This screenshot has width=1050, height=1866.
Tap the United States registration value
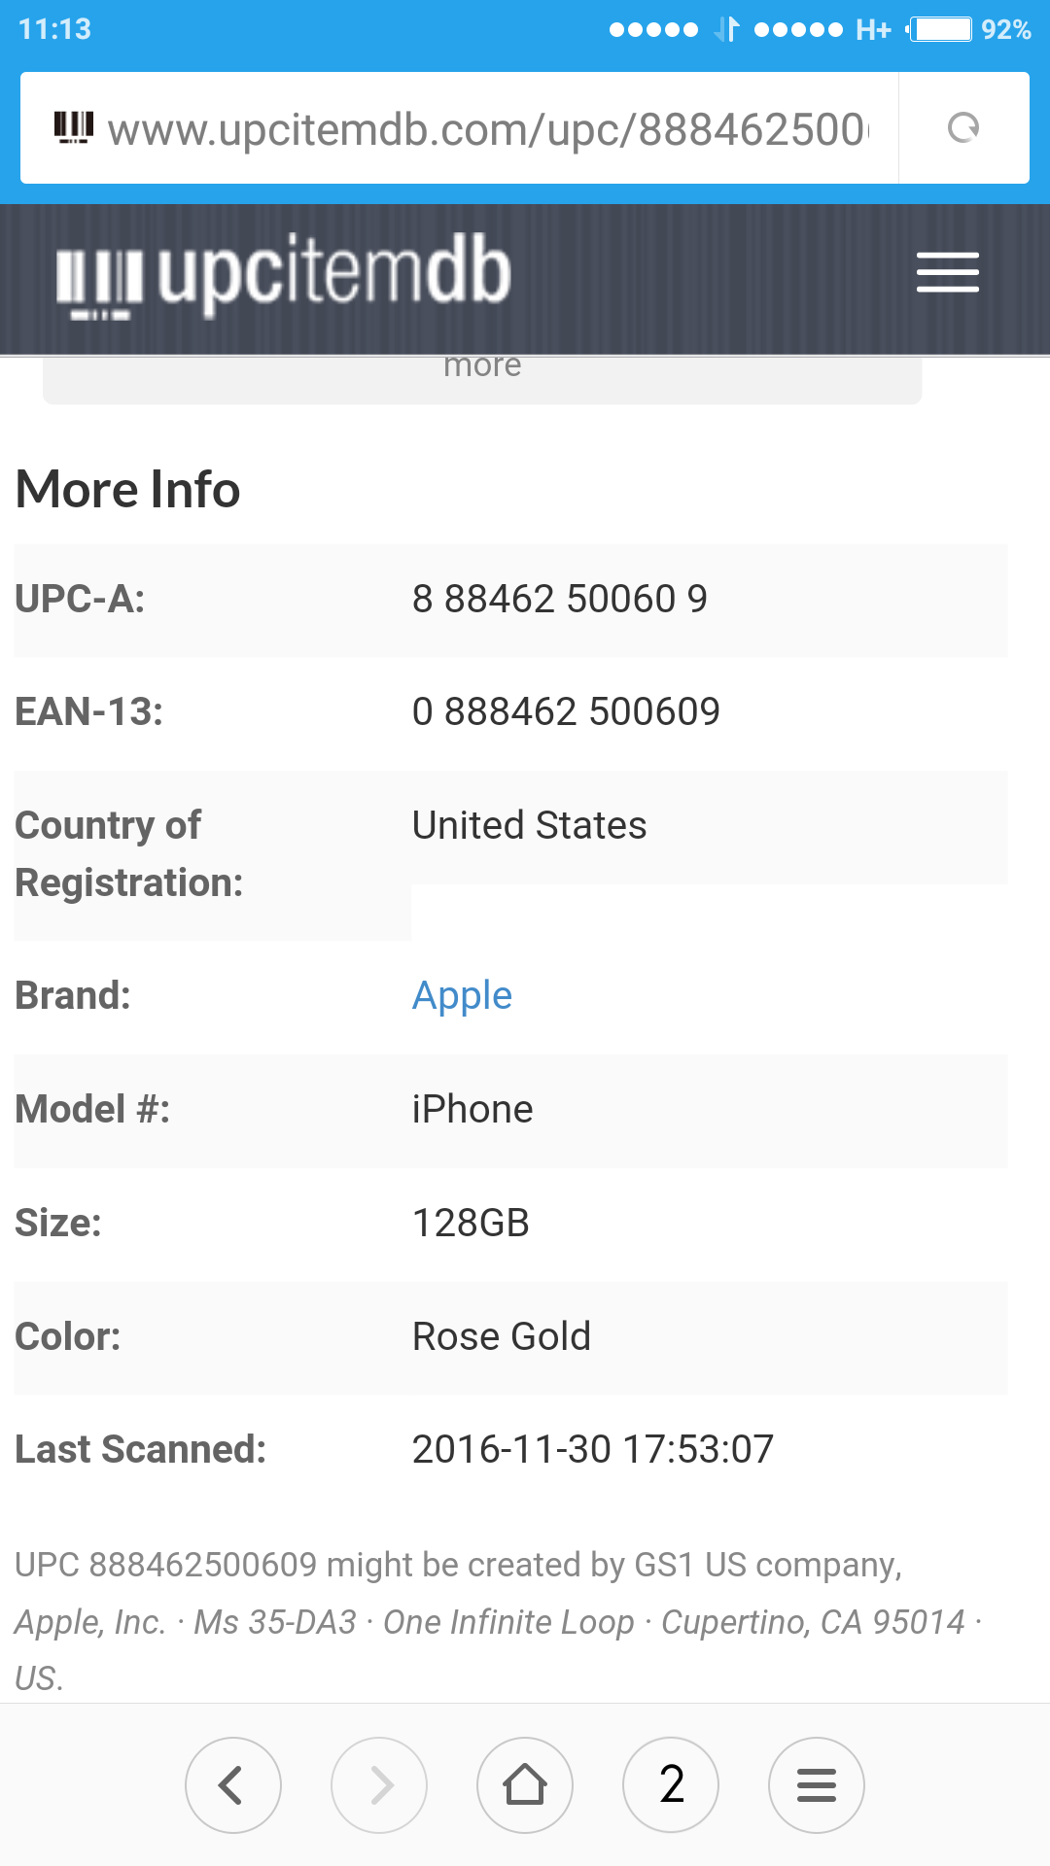coord(529,825)
